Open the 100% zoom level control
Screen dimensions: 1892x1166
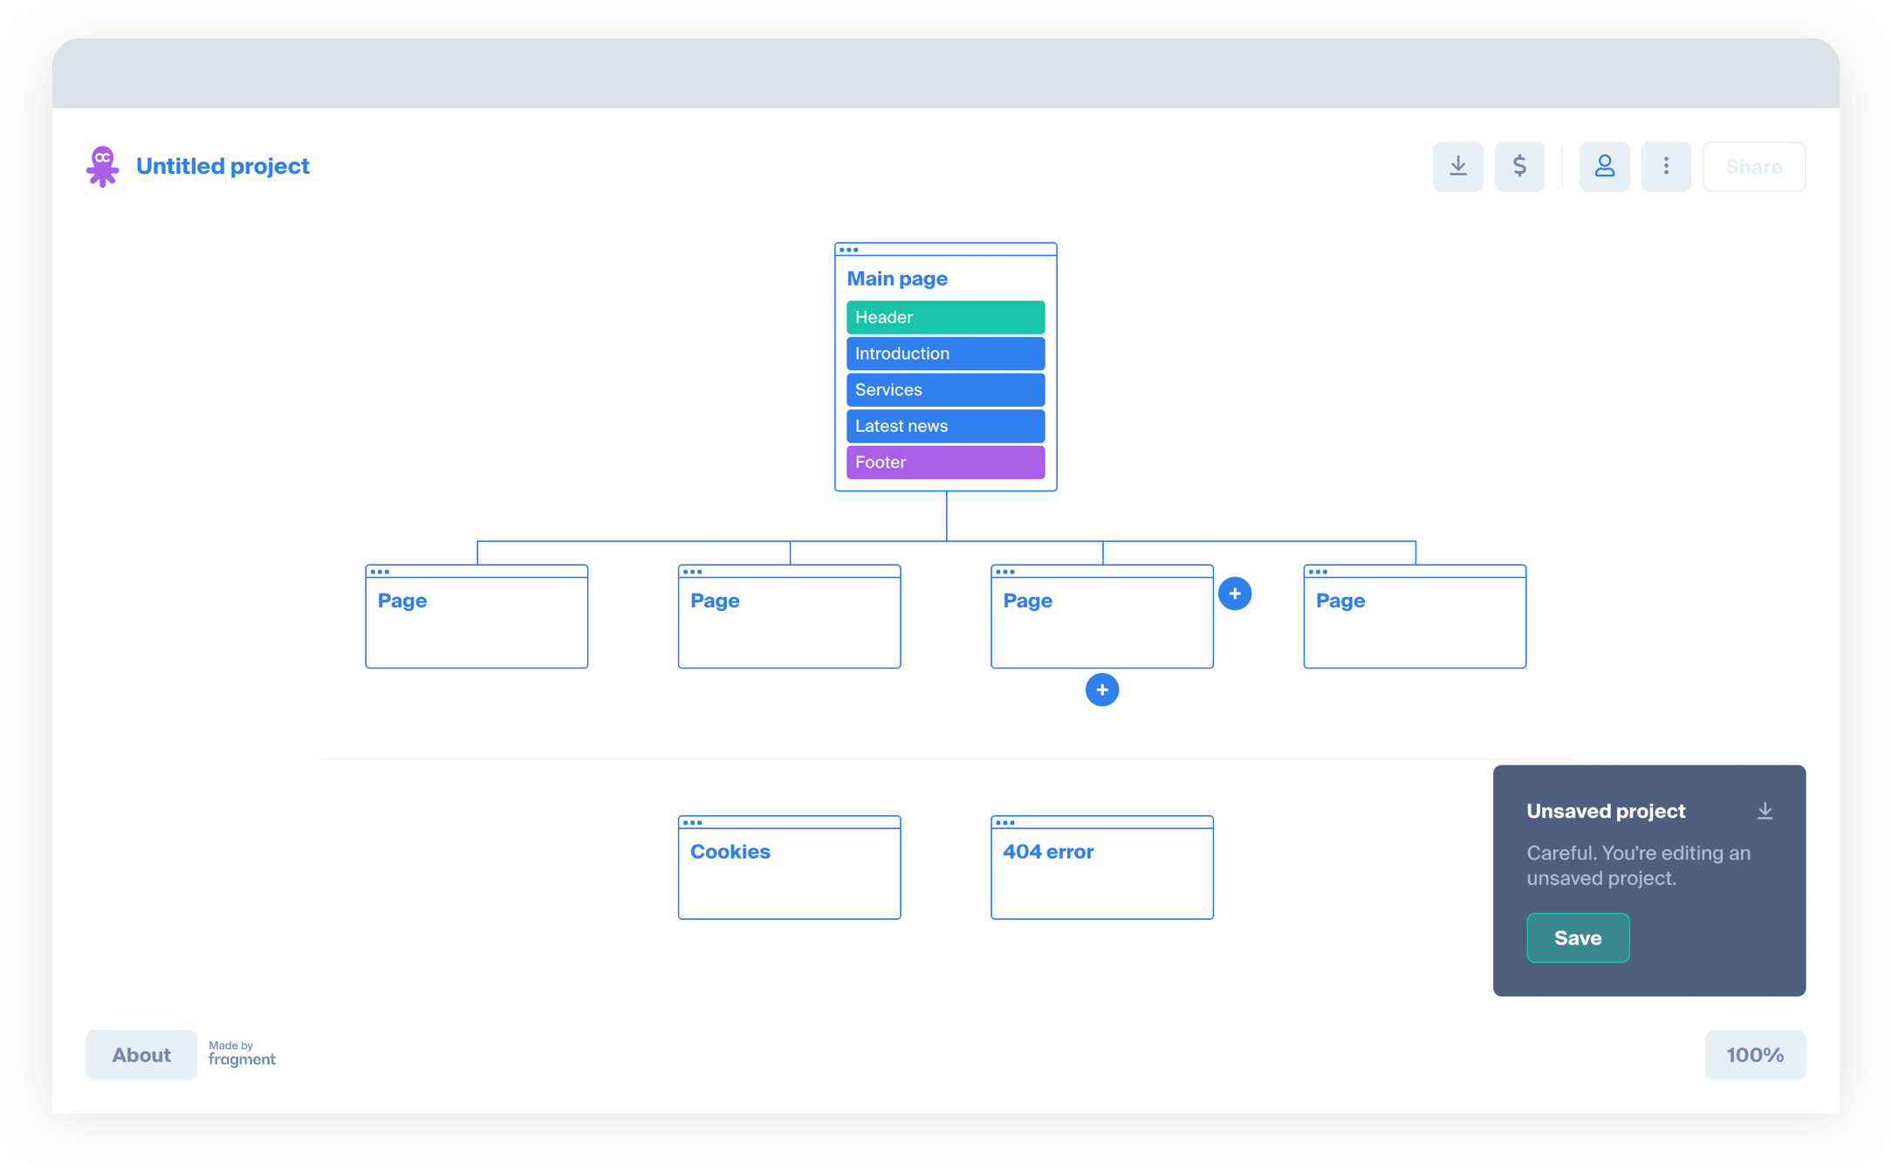(x=1755, y=1055)
